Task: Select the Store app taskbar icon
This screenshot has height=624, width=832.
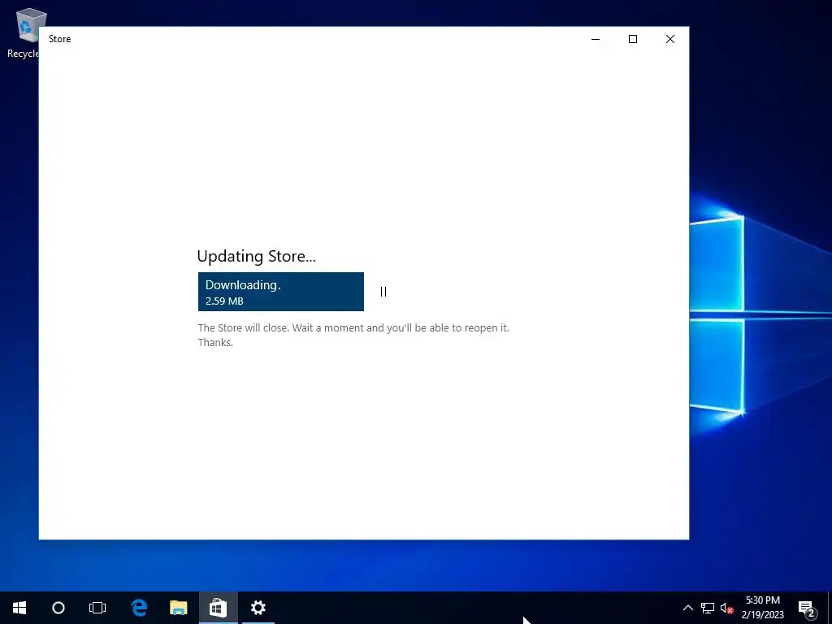Action: 218,608
